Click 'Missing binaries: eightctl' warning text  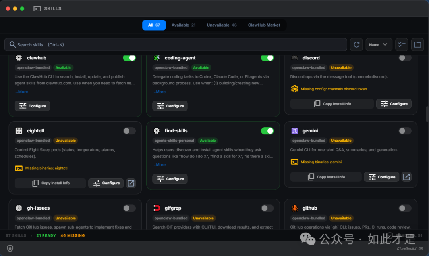click(46, 168)
